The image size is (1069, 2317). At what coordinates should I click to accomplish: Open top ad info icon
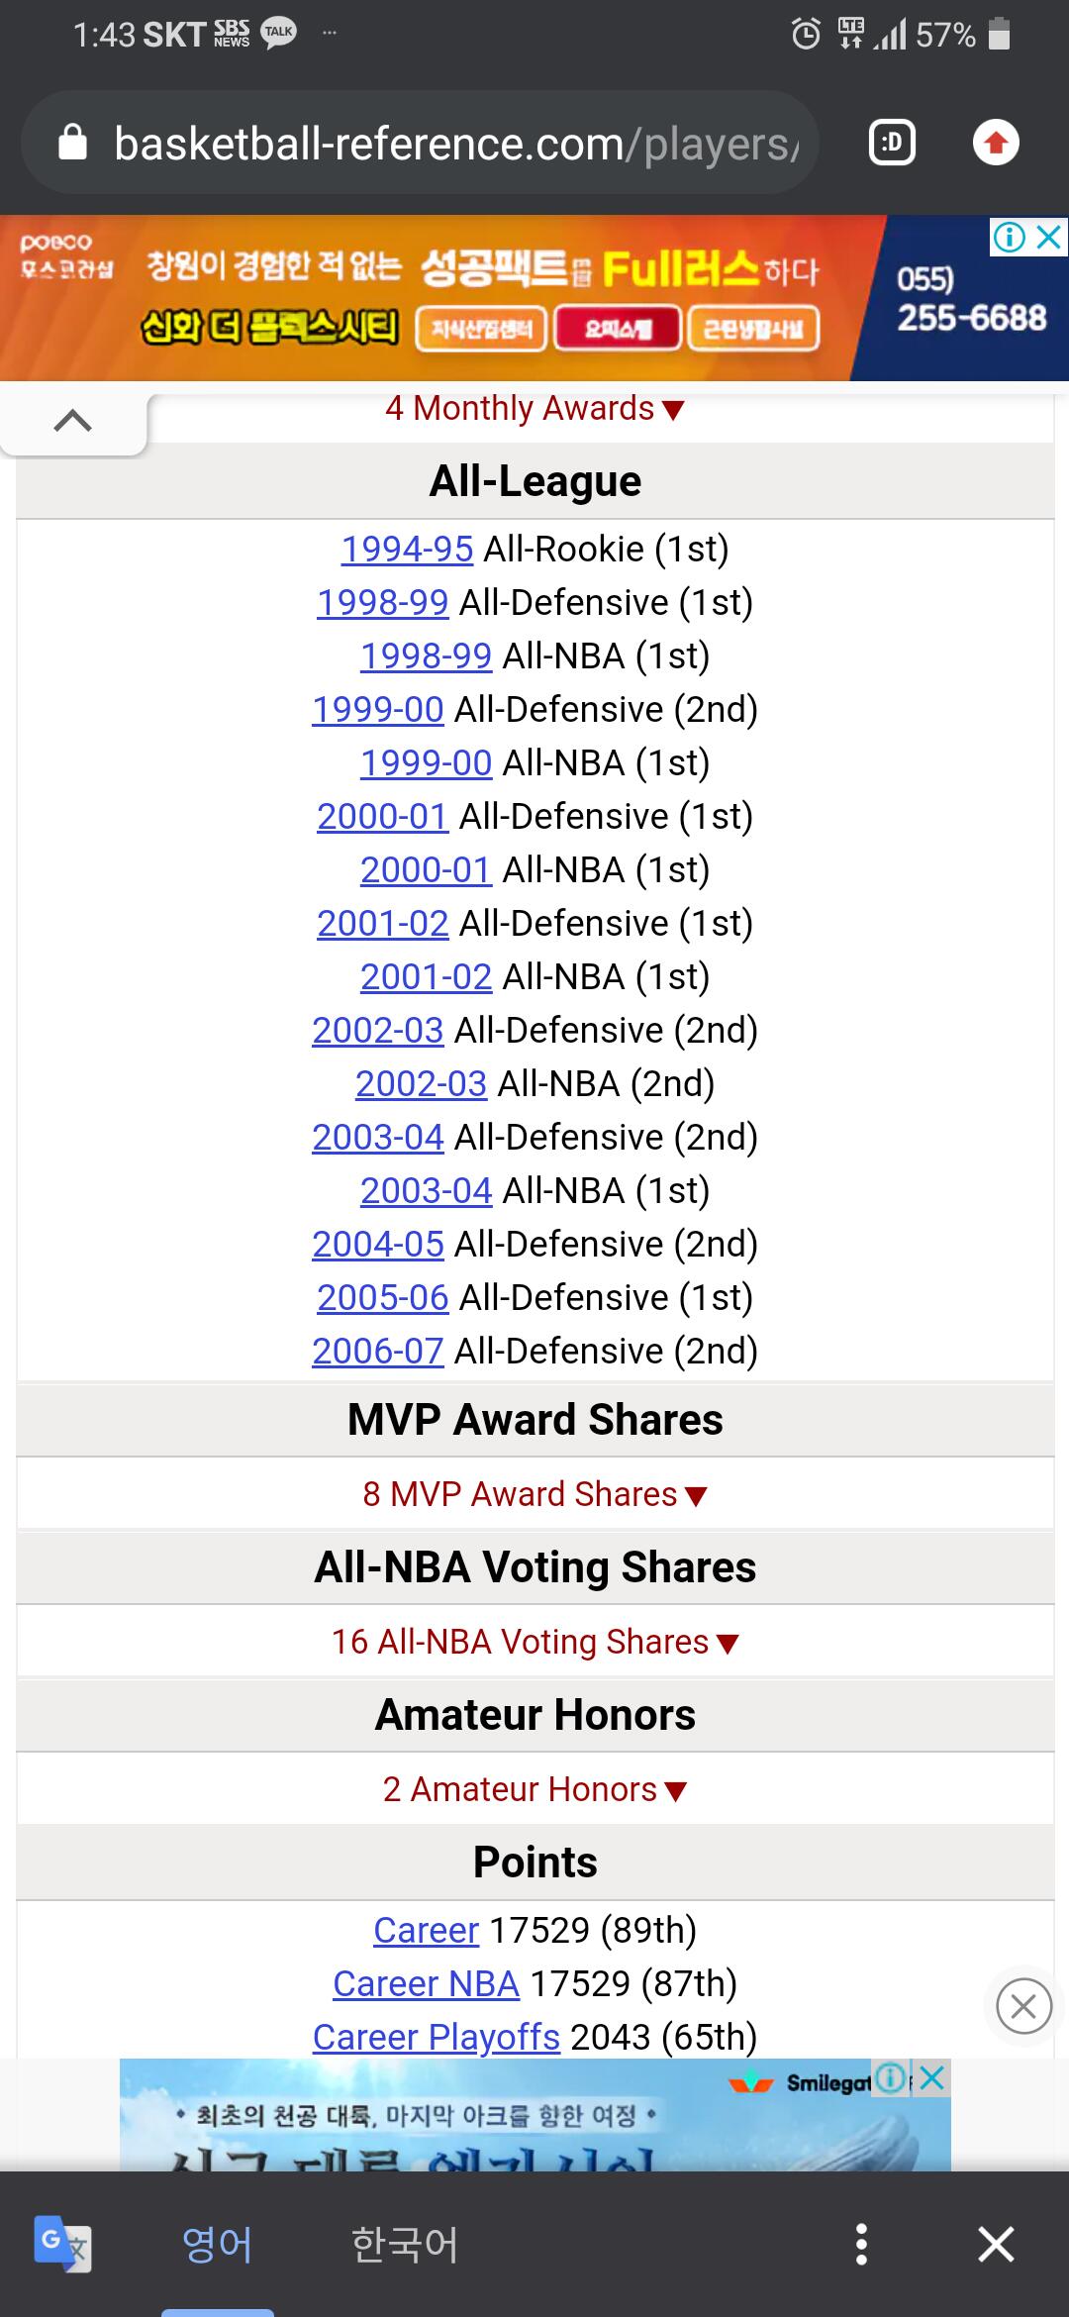pos(1010,238)
